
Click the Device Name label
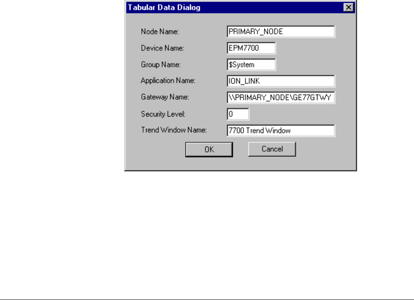(x=163, y=48)
